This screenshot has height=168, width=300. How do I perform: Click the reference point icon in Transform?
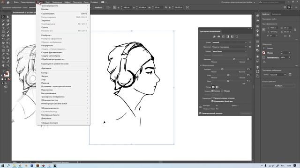(264, 30)
